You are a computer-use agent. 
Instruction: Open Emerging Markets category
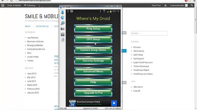click(35, 45)
